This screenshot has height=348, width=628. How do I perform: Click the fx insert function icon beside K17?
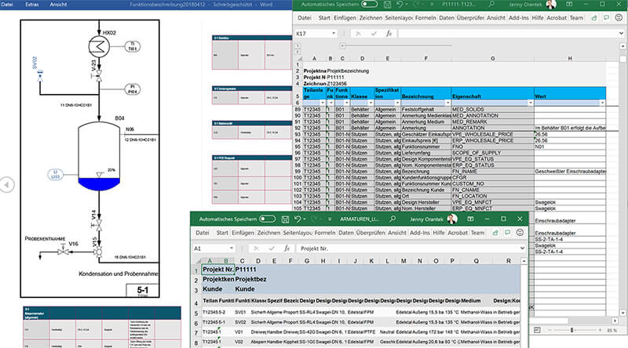point(389,34)
